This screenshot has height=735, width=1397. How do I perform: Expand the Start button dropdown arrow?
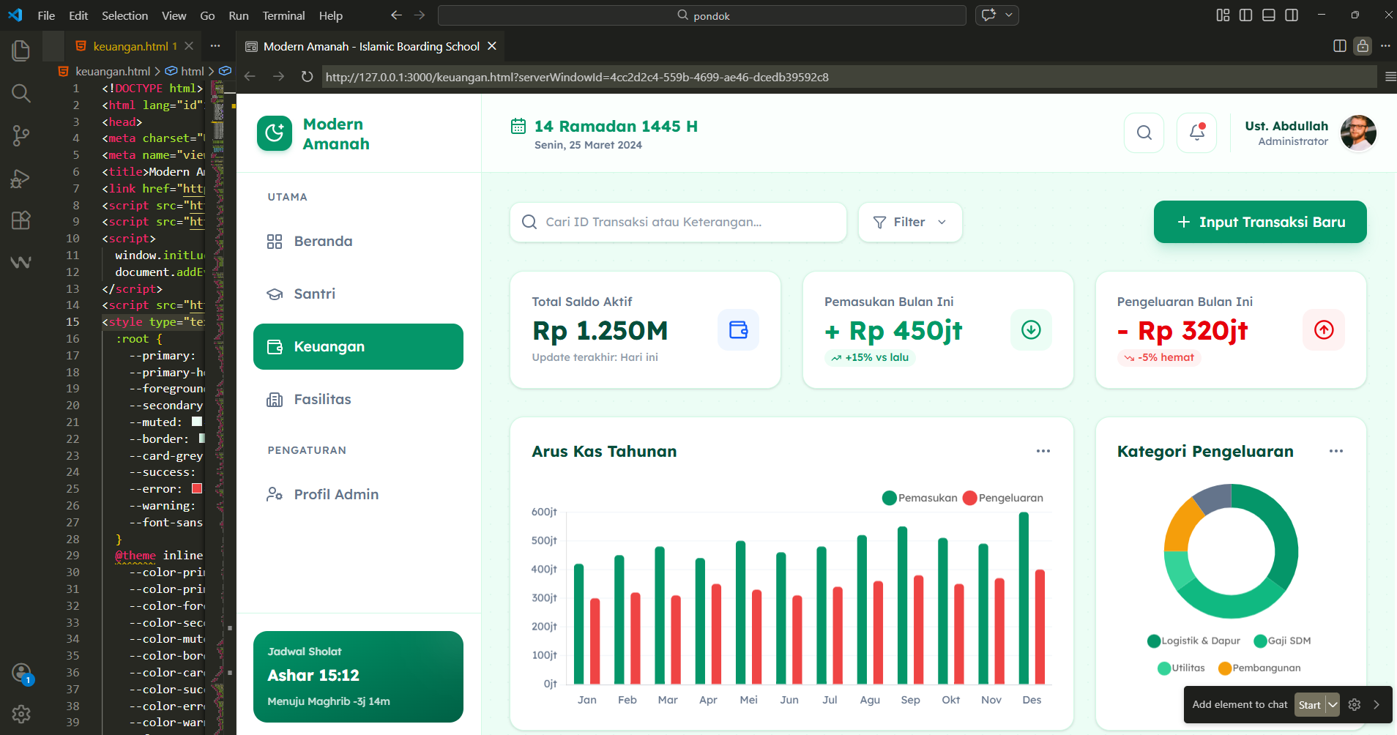pyautogui.click(x=1333, y=704)
